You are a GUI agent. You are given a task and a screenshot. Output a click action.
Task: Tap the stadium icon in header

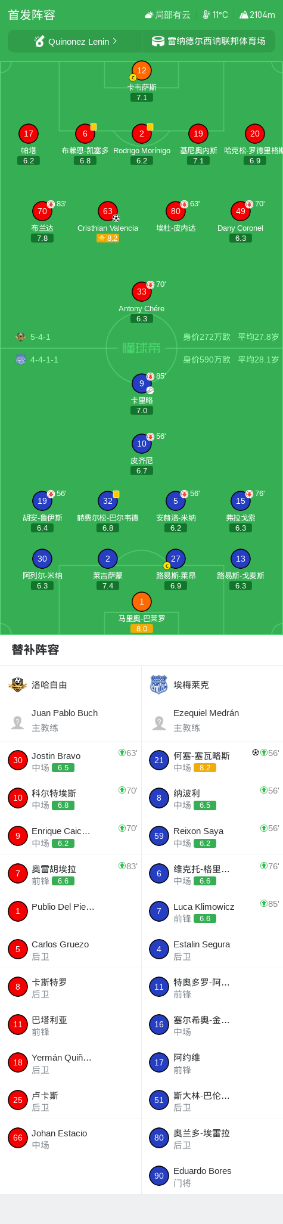pos(158,41)
